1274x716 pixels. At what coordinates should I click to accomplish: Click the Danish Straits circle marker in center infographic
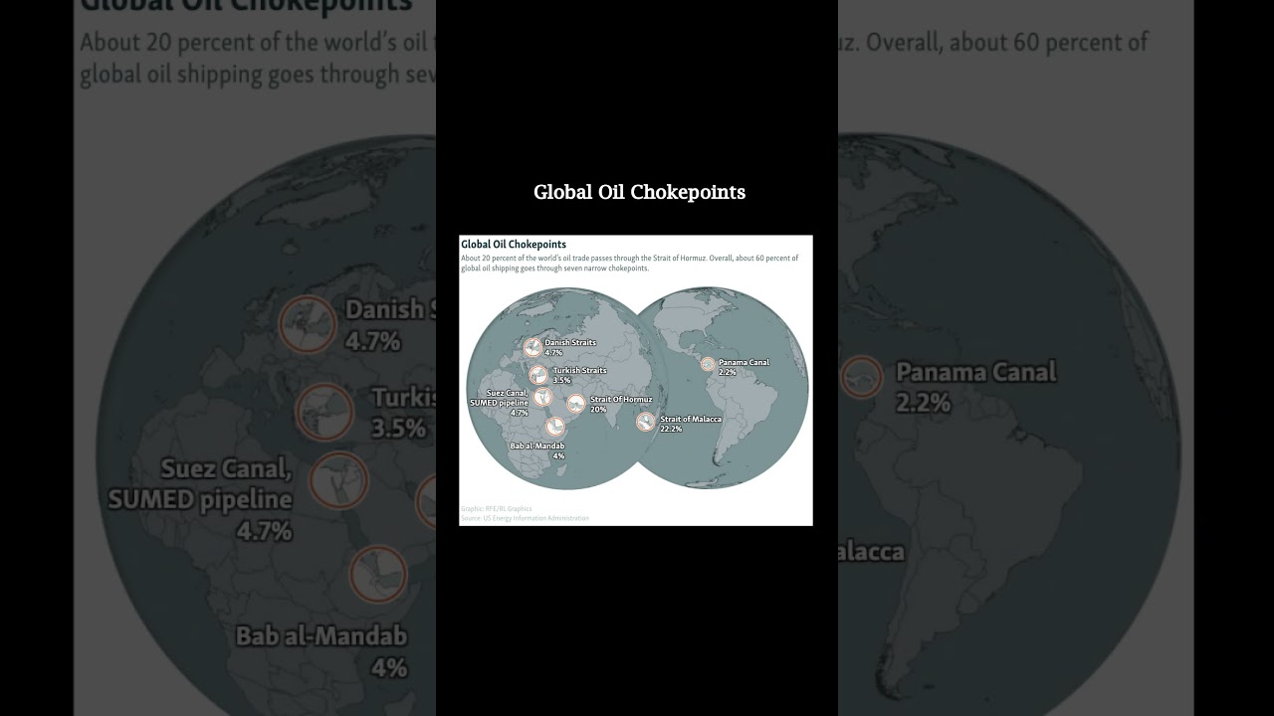coord(533,348)
